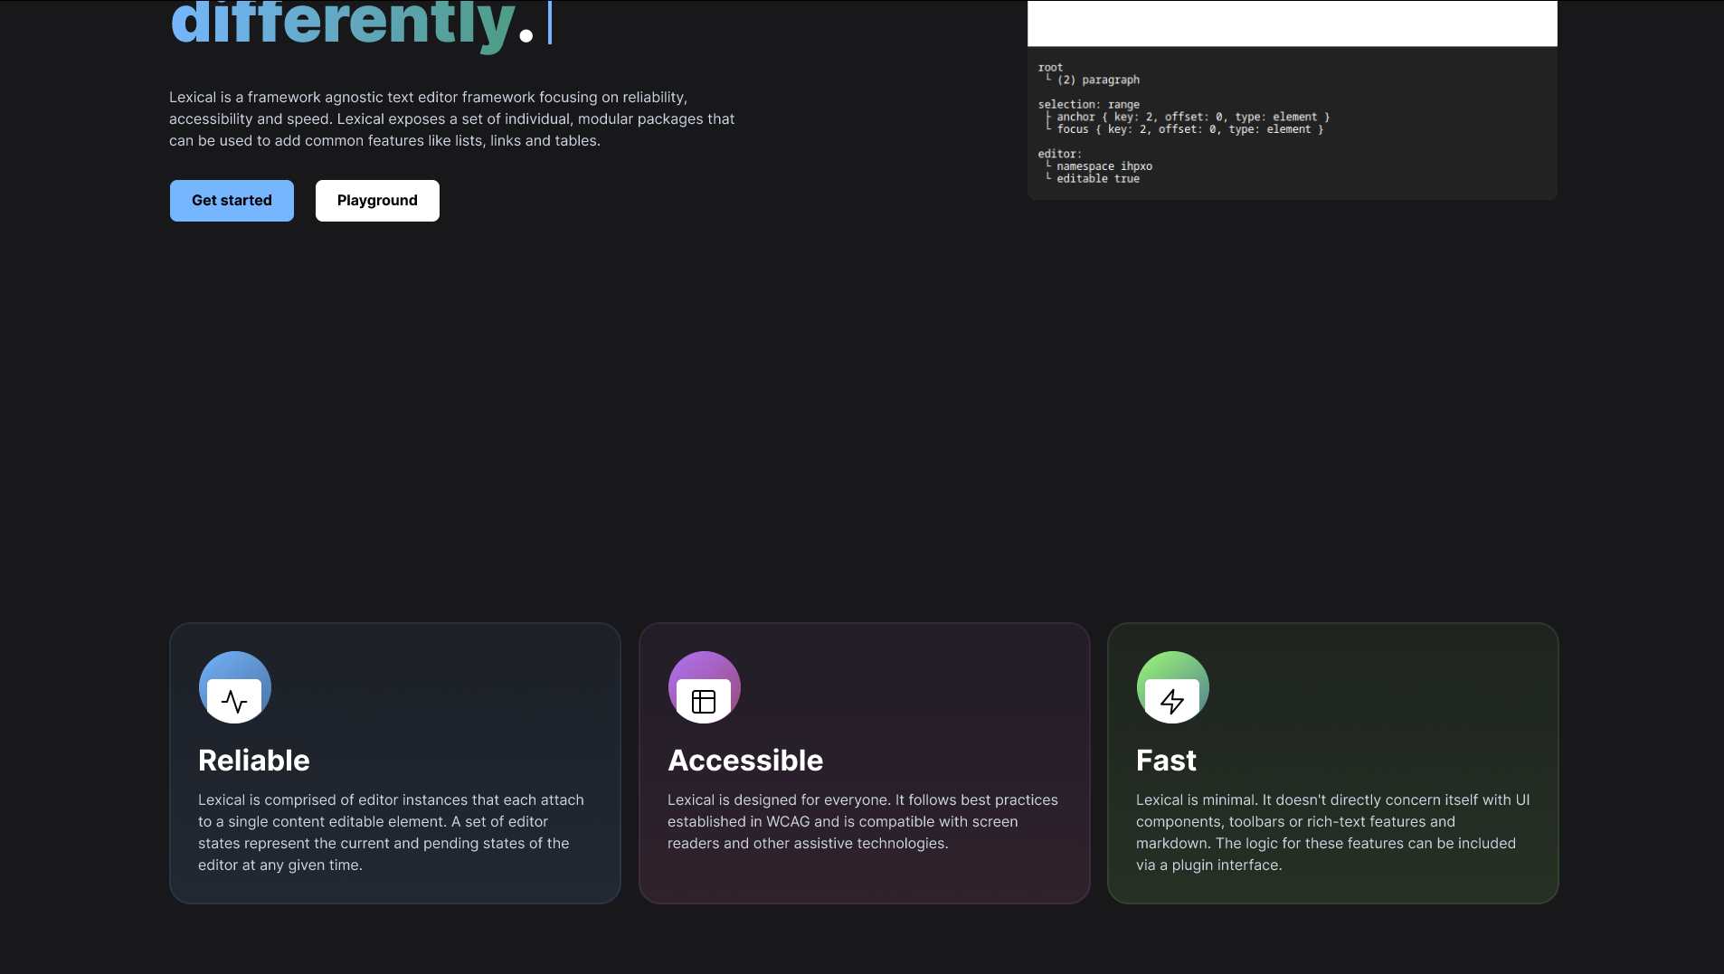Click the Get started button
The image size is (1724, 974).
tap(232, 200)
